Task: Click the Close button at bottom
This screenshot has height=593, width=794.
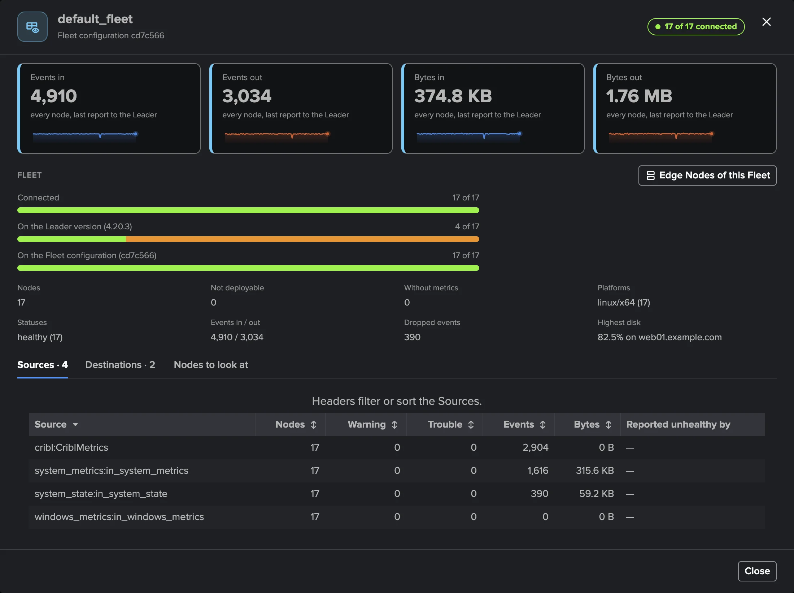Action: coord(757,571)
